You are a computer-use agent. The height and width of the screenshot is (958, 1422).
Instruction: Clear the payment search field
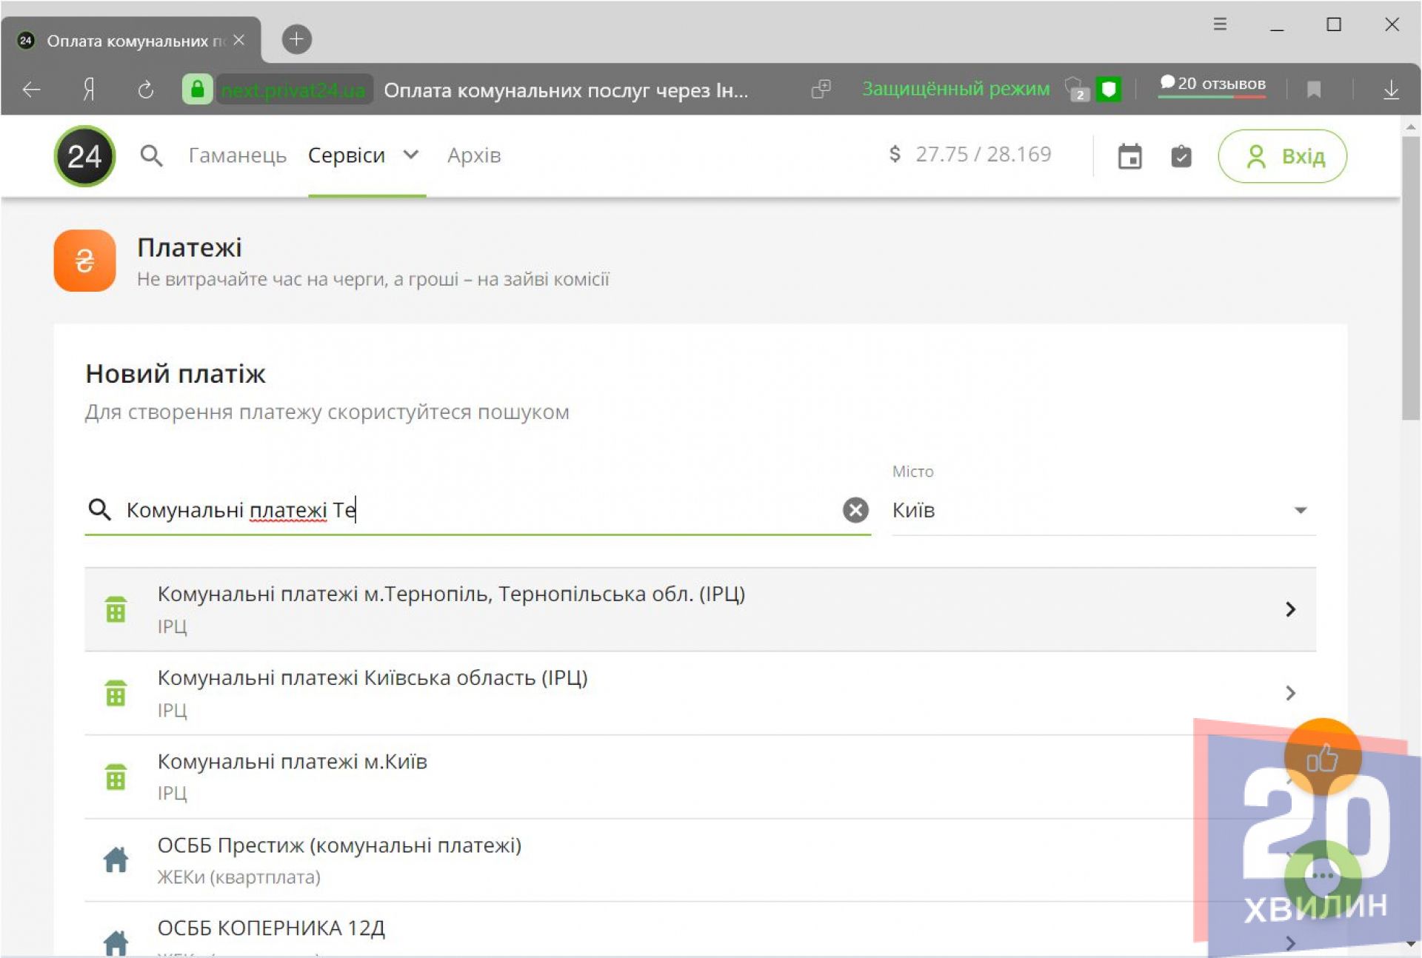pos(855,510)
